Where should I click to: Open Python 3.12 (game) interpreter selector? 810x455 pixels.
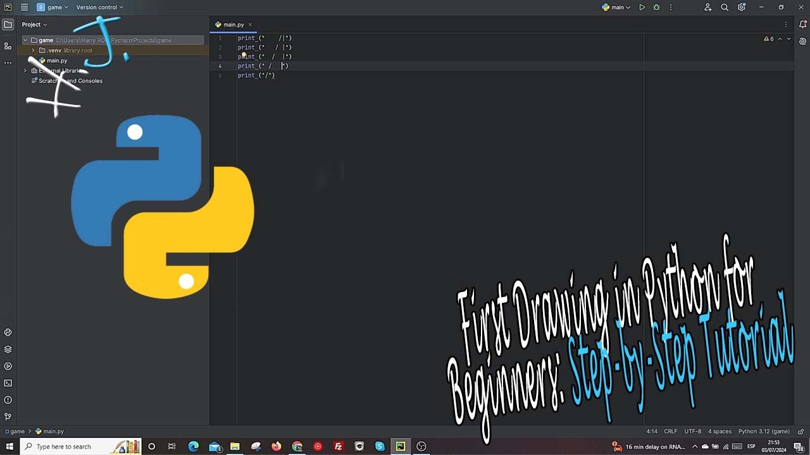click(764, 431)
